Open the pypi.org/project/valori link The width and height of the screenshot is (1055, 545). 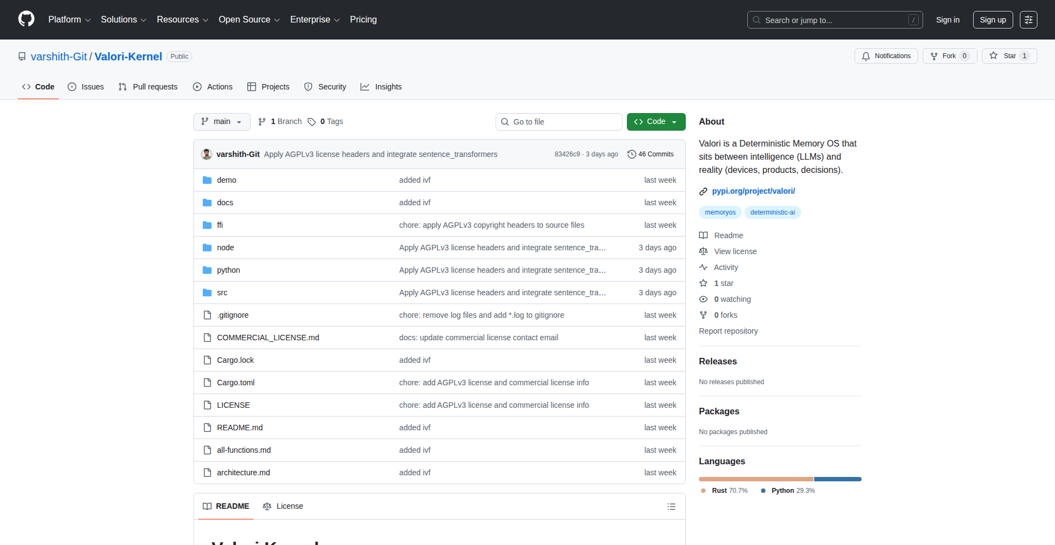point(753,191)
